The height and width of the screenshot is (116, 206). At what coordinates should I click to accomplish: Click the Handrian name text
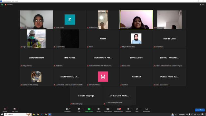[136, 77]
